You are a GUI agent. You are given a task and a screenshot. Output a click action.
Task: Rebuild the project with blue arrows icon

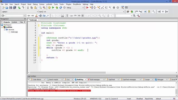pos(61,7)
